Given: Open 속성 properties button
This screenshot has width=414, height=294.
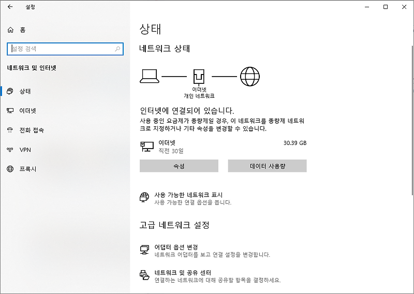Looking at the screenshot, I should click(x=179, y=166).
